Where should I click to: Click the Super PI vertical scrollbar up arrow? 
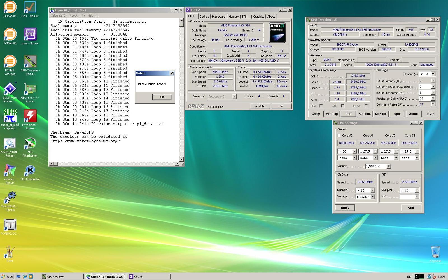(181, 20)
